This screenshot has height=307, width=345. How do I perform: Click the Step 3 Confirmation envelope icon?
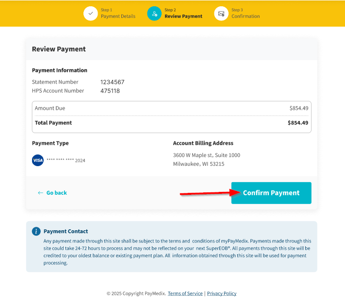[x=221, y=14]
